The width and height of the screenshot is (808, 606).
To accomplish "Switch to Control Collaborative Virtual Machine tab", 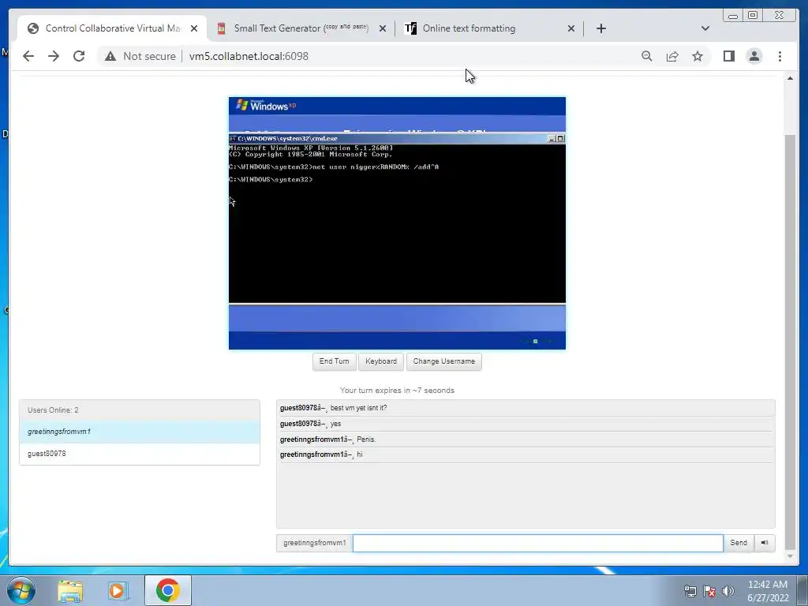I will click(x=112, y=28).
